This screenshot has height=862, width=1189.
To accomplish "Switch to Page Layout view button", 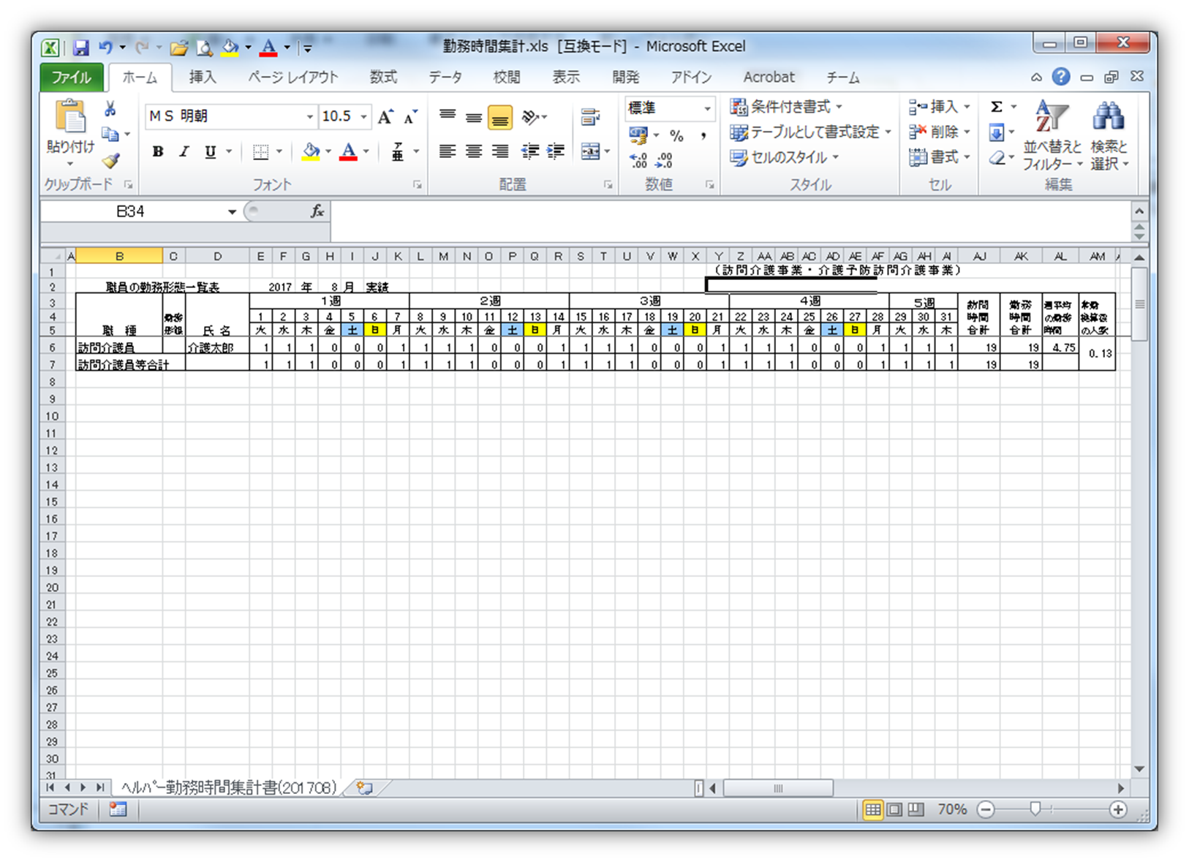I will (894, 809).
